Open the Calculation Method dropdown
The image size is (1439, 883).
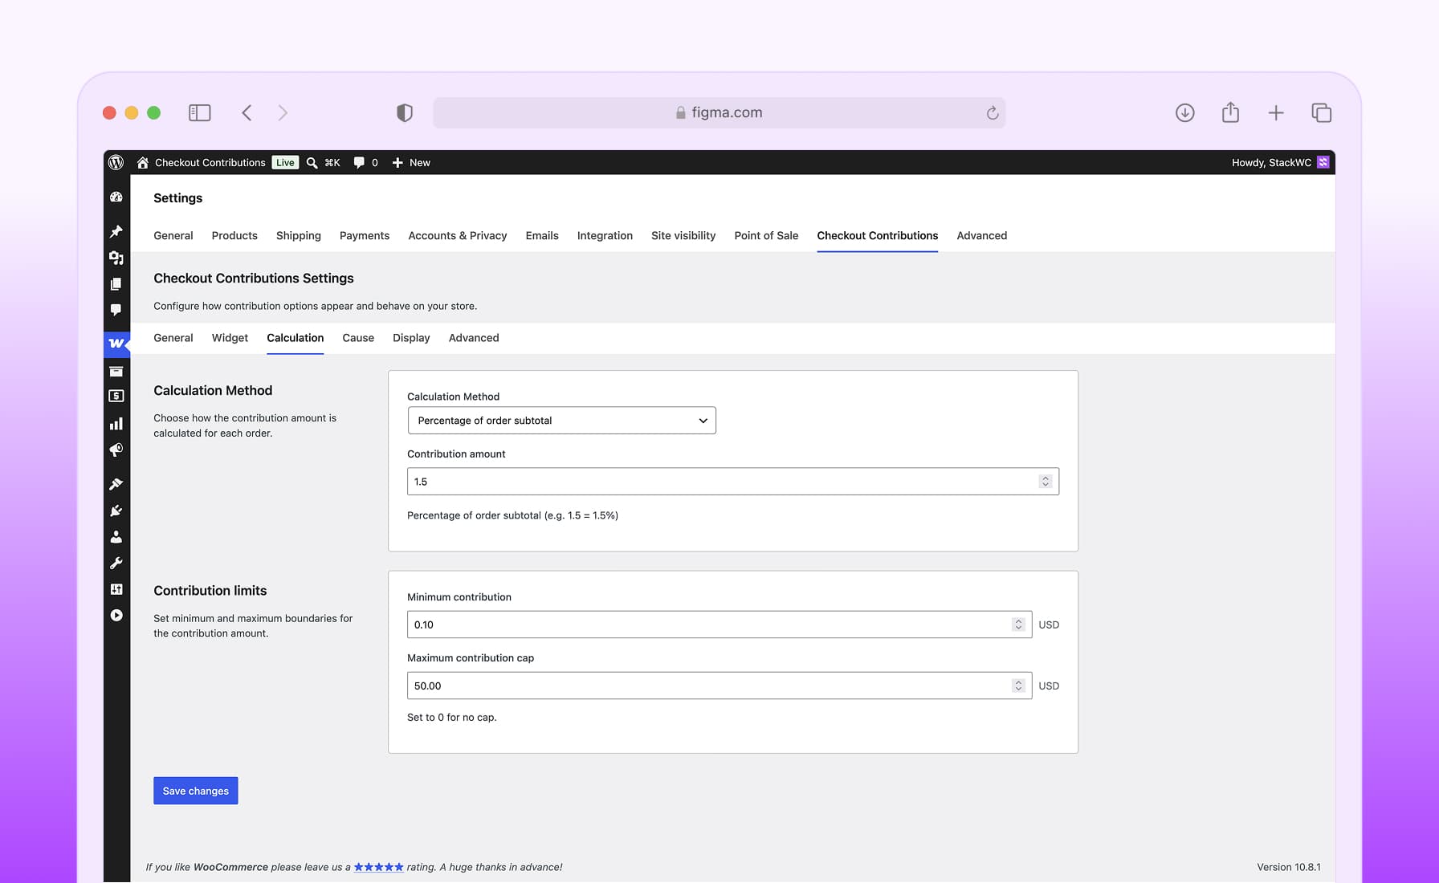[561, 421]
